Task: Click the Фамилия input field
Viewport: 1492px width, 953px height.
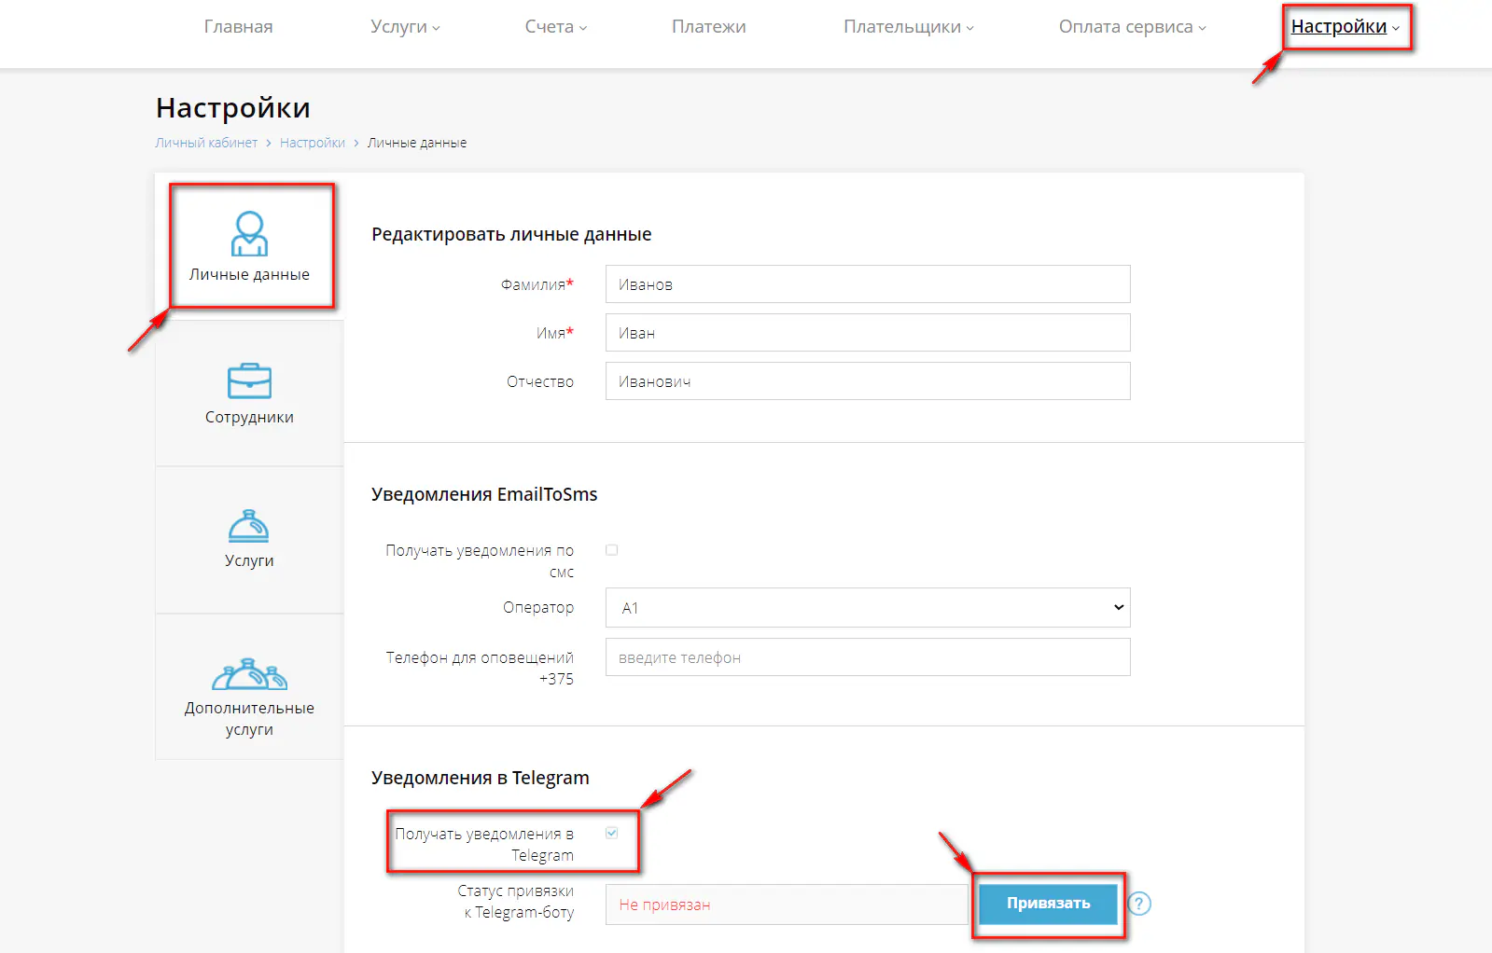Action: point(867,284)
